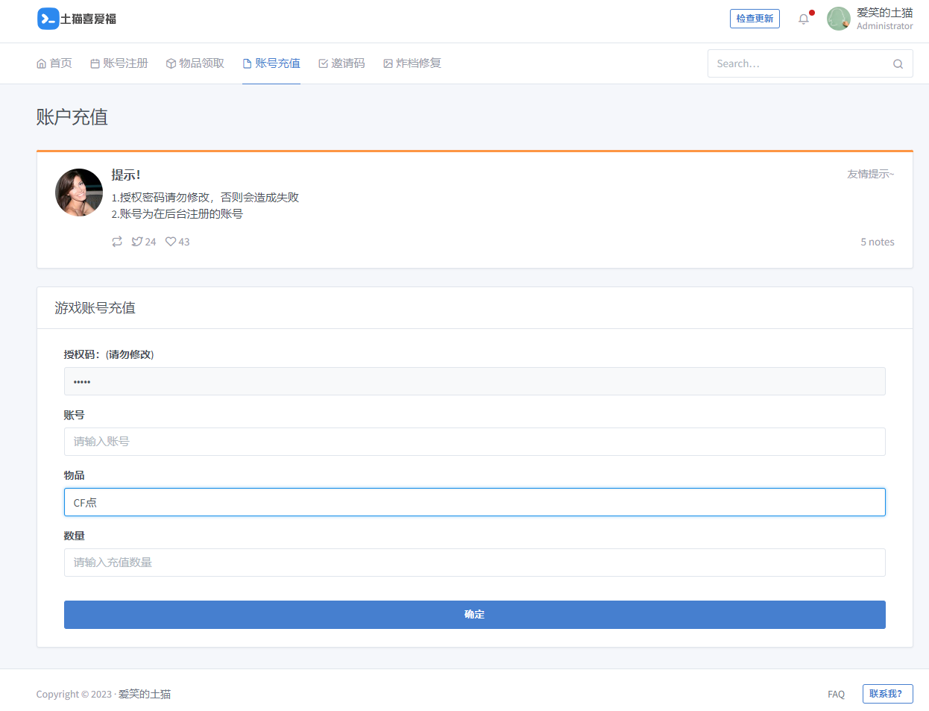This screenshot has width=929, height=711.
Task: Switch to the 物品领取 tab
Action: (x=195, y=63)
